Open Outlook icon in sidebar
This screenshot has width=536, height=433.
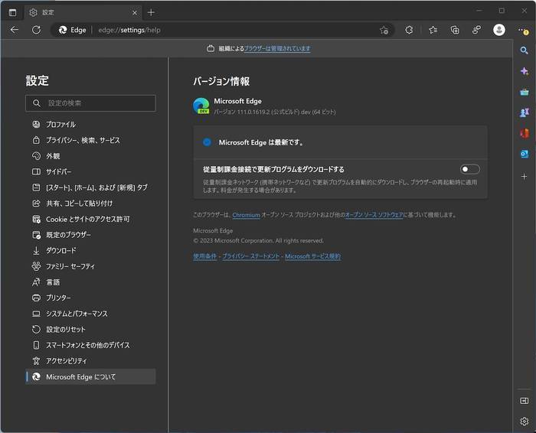(524, 154)
